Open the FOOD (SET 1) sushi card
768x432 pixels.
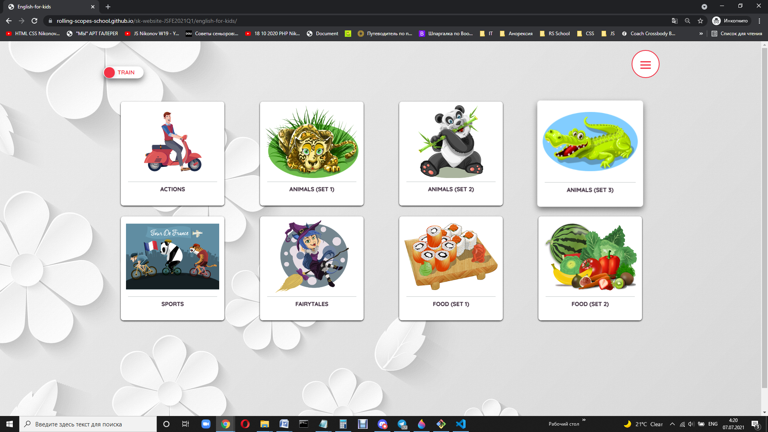[x=451, y=268]
